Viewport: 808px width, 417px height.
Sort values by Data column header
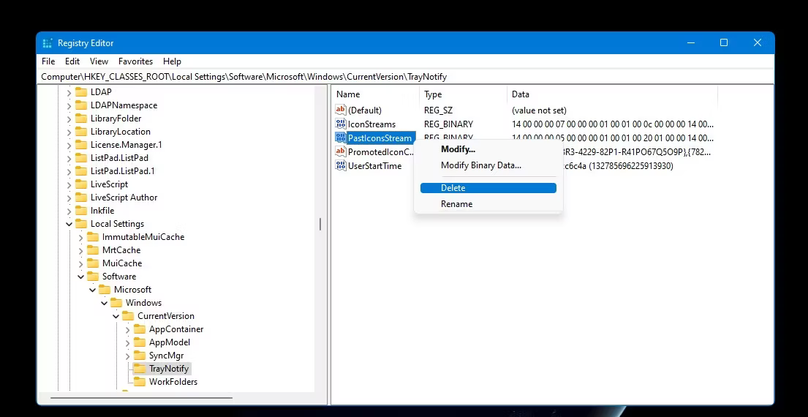[x=612, y=94]
